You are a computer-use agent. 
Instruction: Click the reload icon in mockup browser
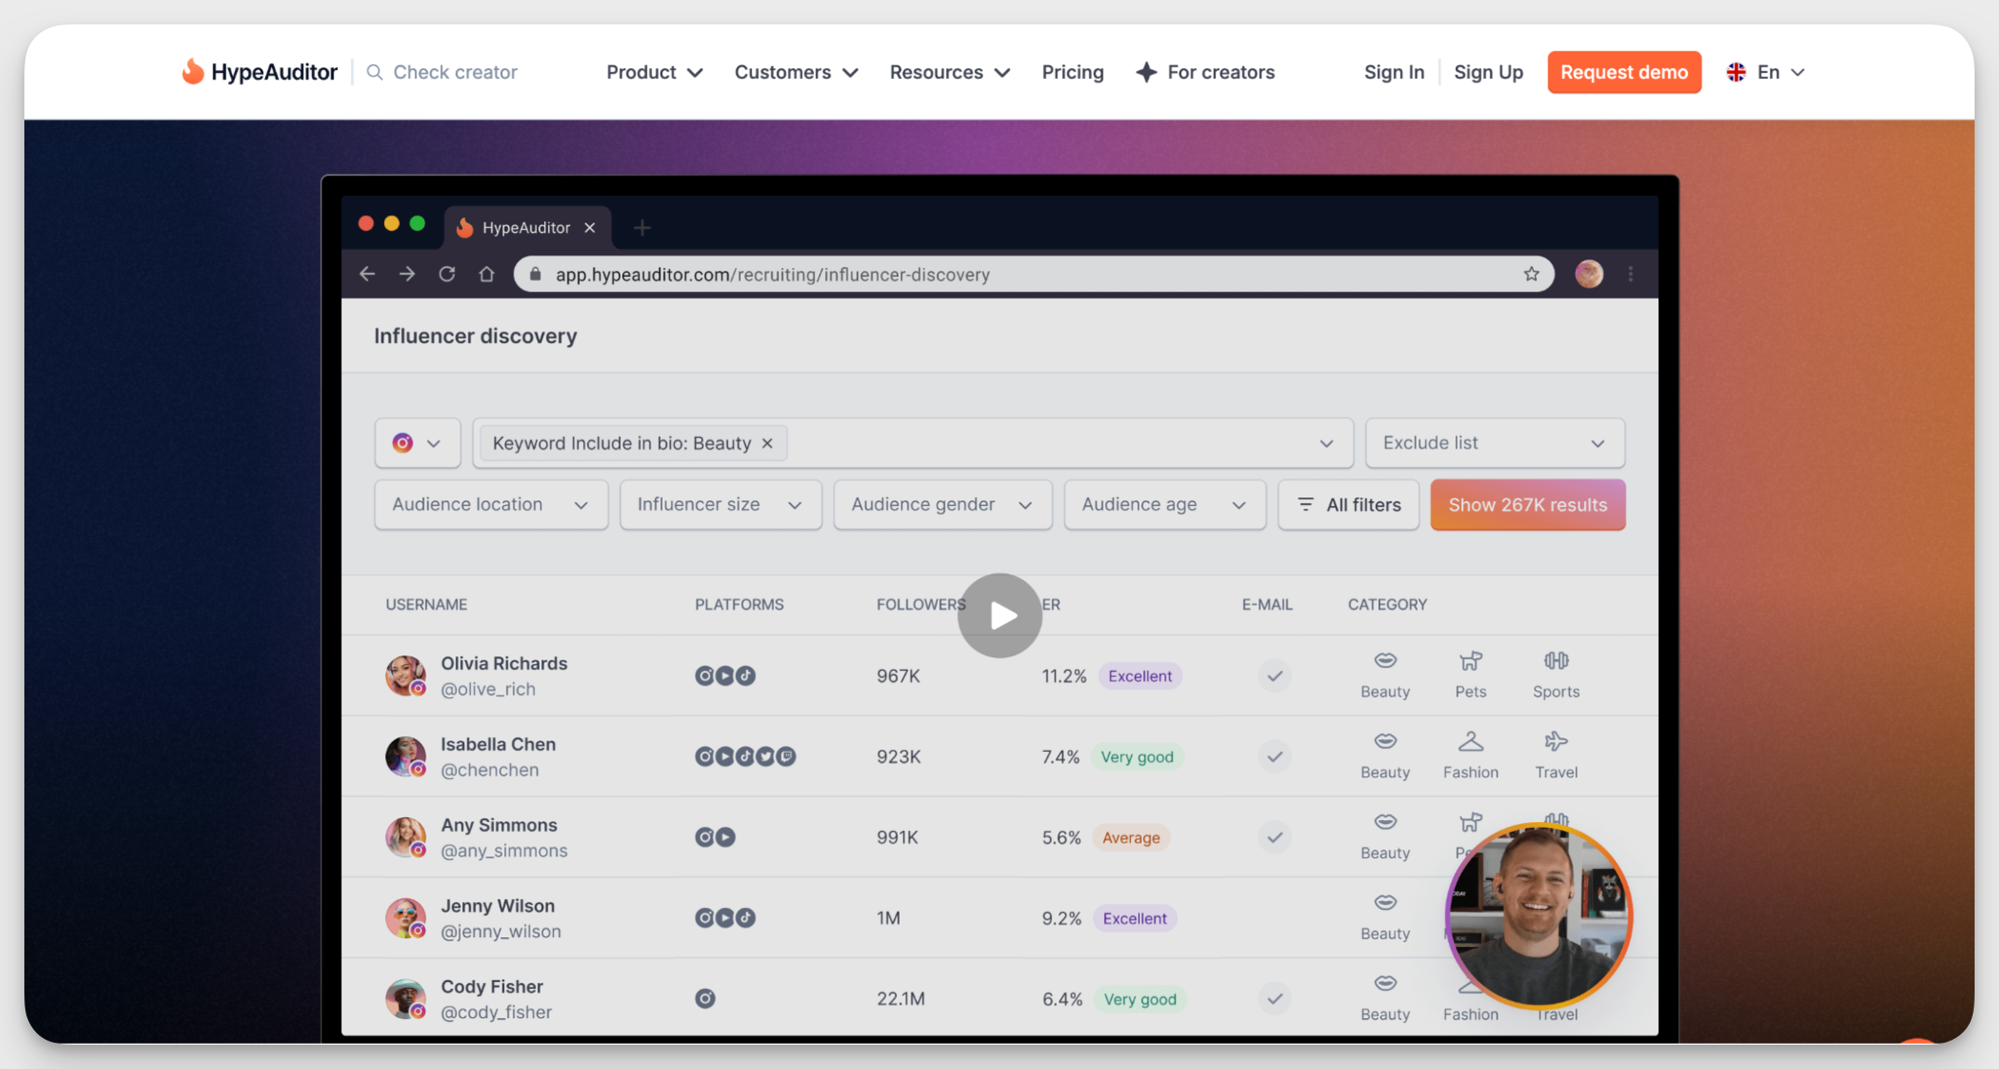pos(447,274)
